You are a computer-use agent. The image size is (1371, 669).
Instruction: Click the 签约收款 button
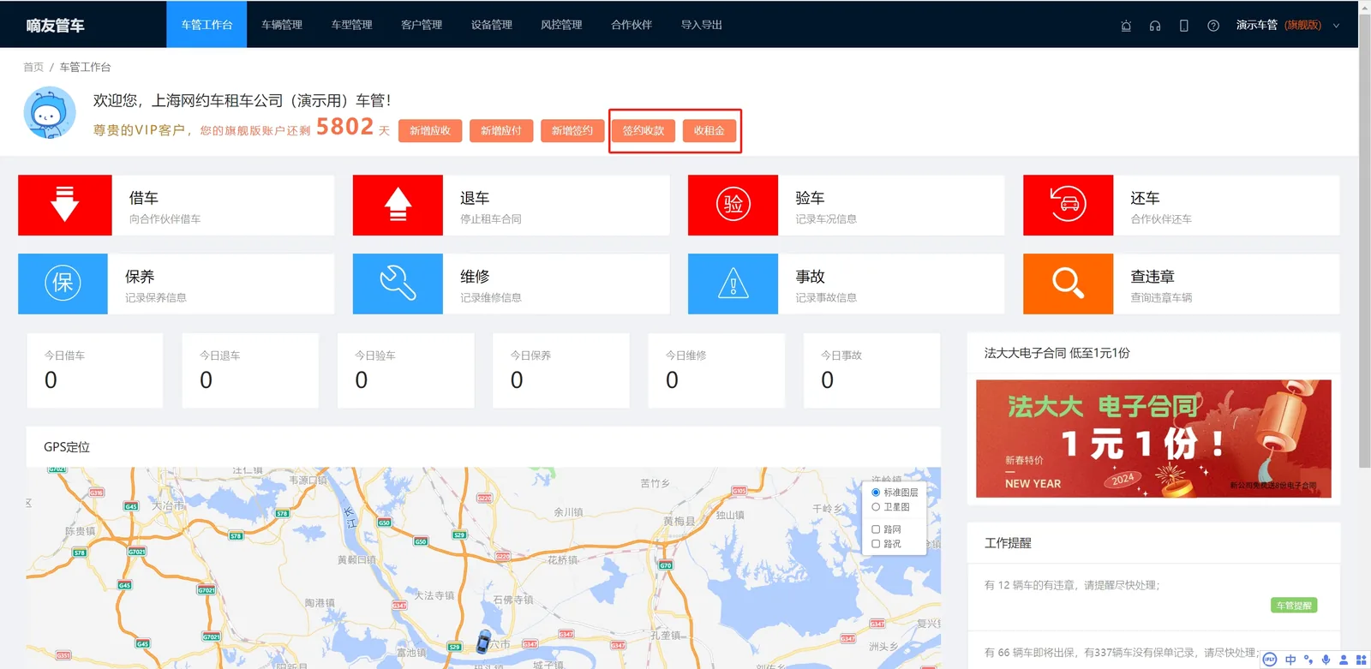644,131
